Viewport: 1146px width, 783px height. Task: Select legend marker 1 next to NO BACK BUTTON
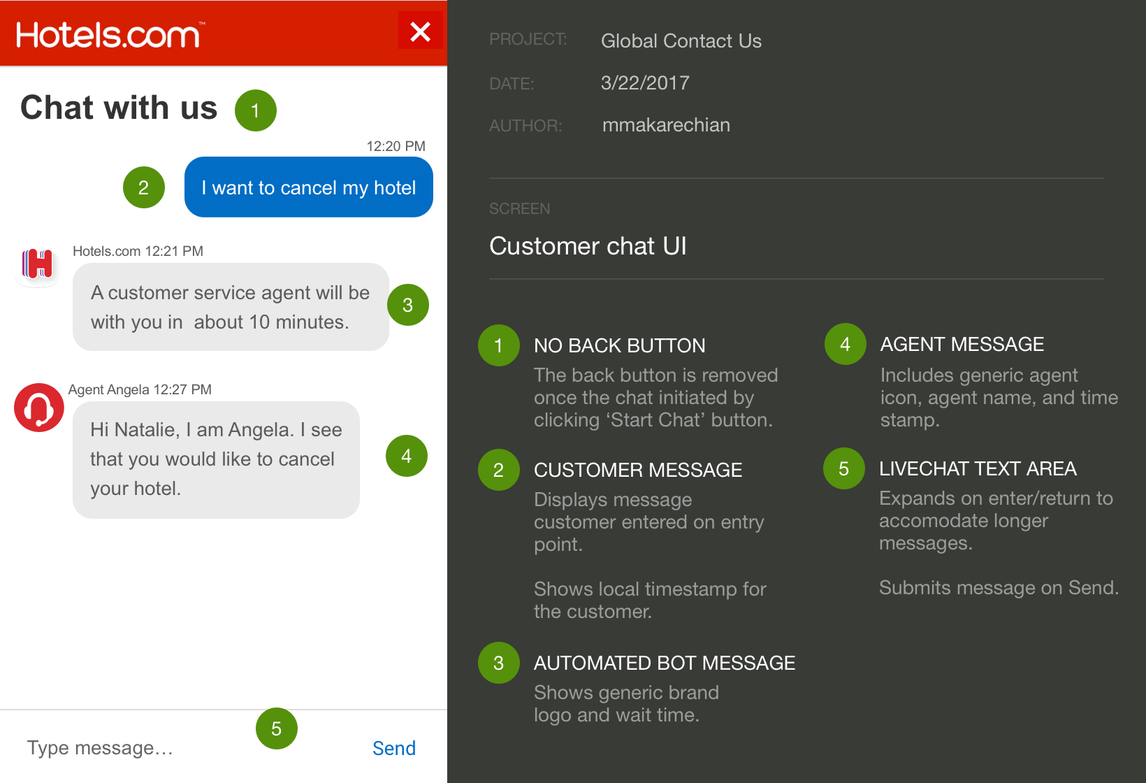498,345
